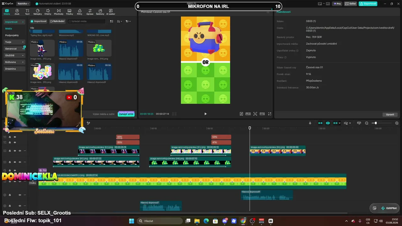Screen dimensions: 402x226
Task: Focus the Vyhledat média search field
Action: [x=86, y=21]
